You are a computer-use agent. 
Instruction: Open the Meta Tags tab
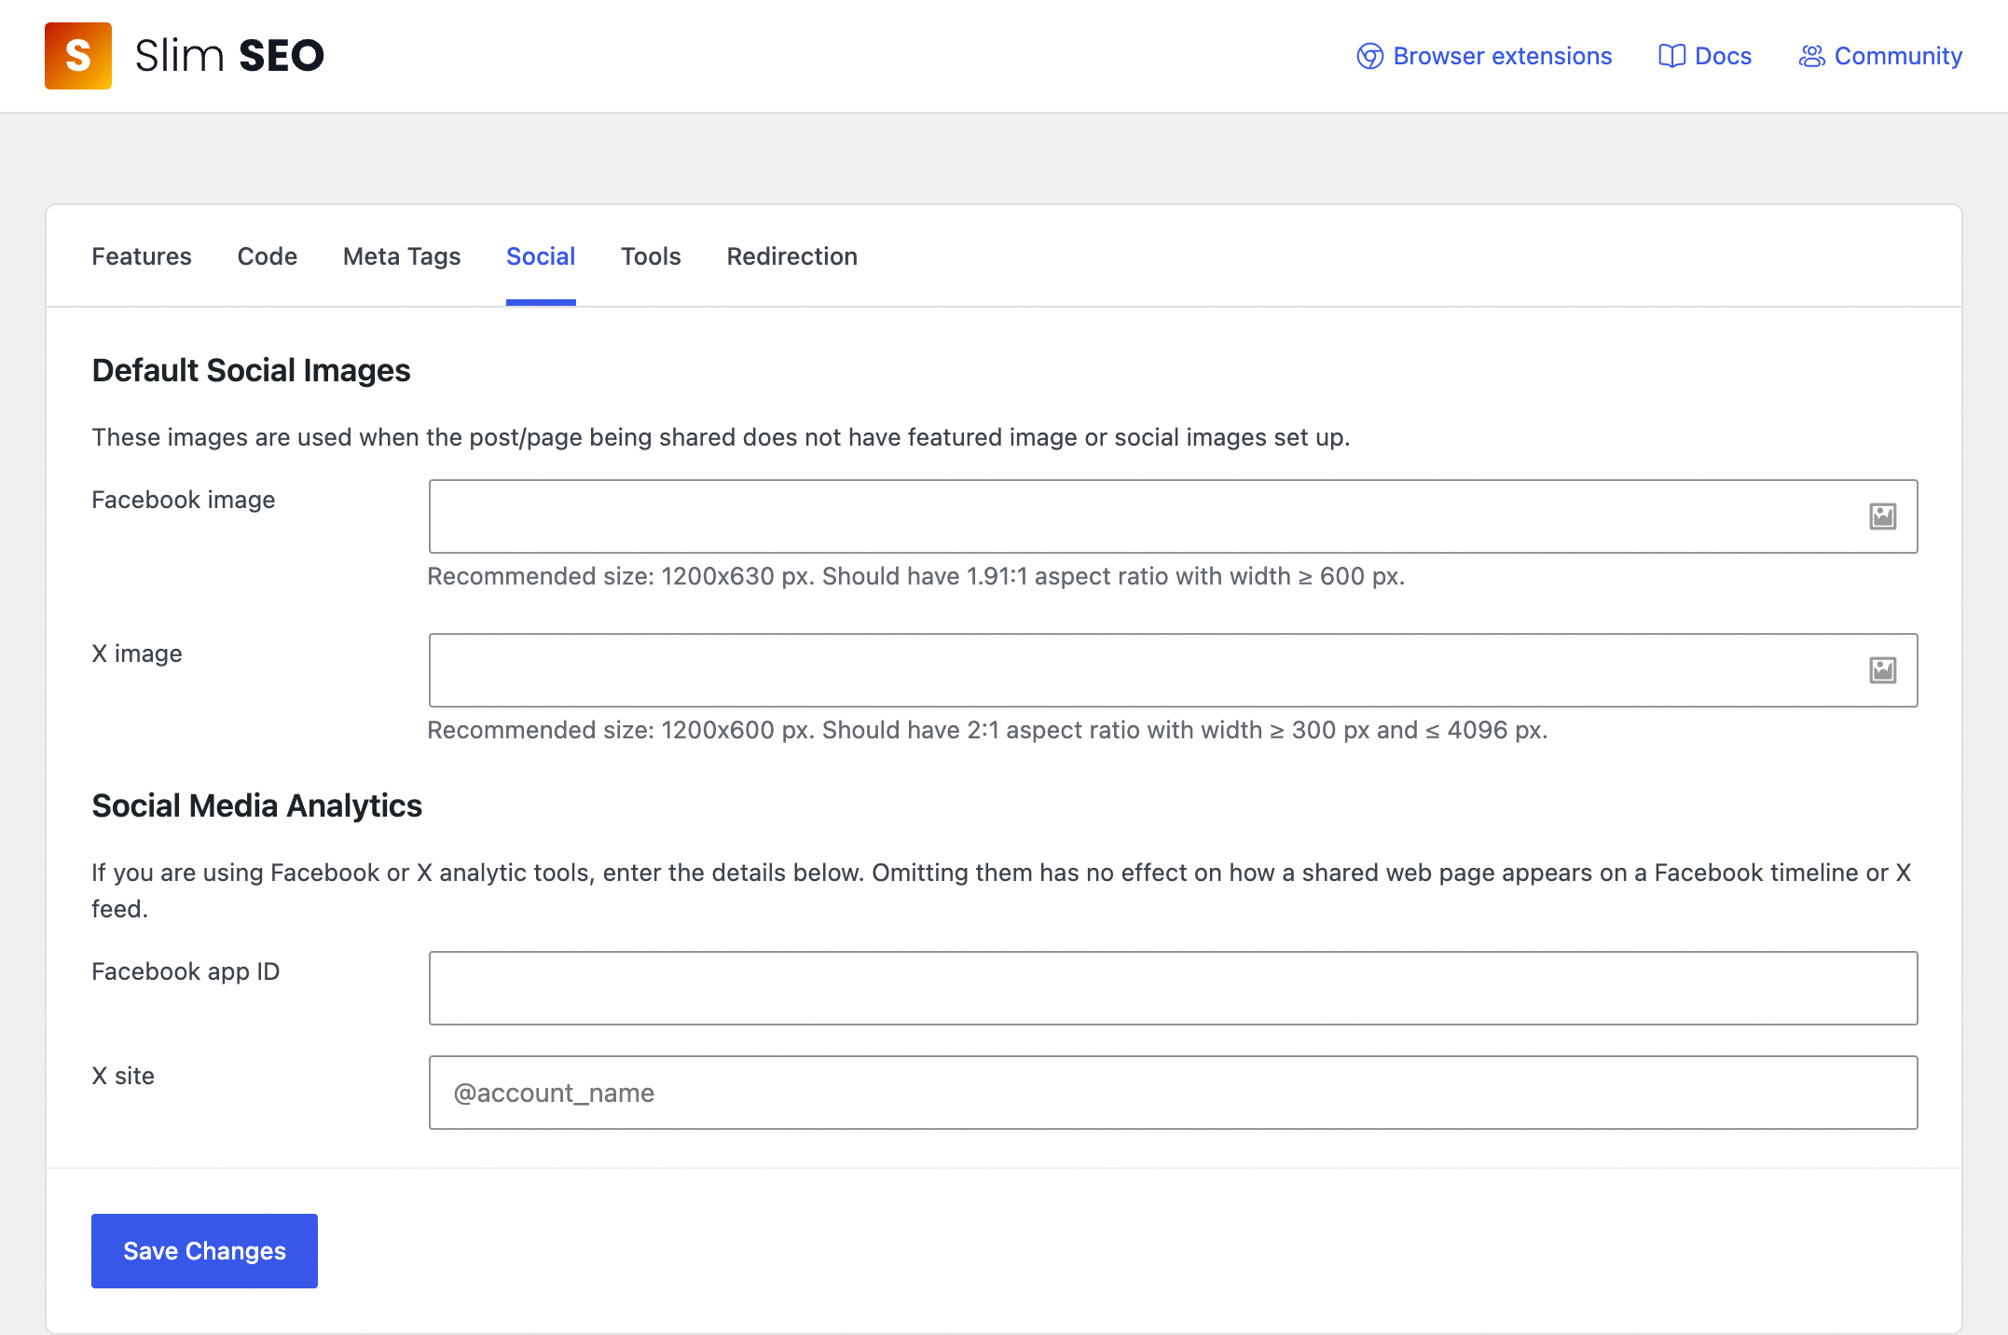[x=402, y=256]
